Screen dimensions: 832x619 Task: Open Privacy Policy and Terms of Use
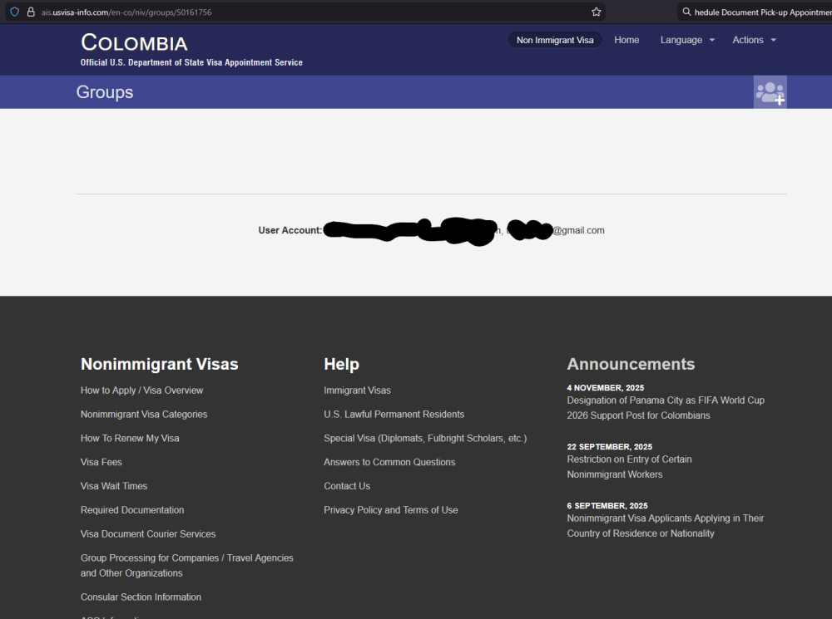391,509
